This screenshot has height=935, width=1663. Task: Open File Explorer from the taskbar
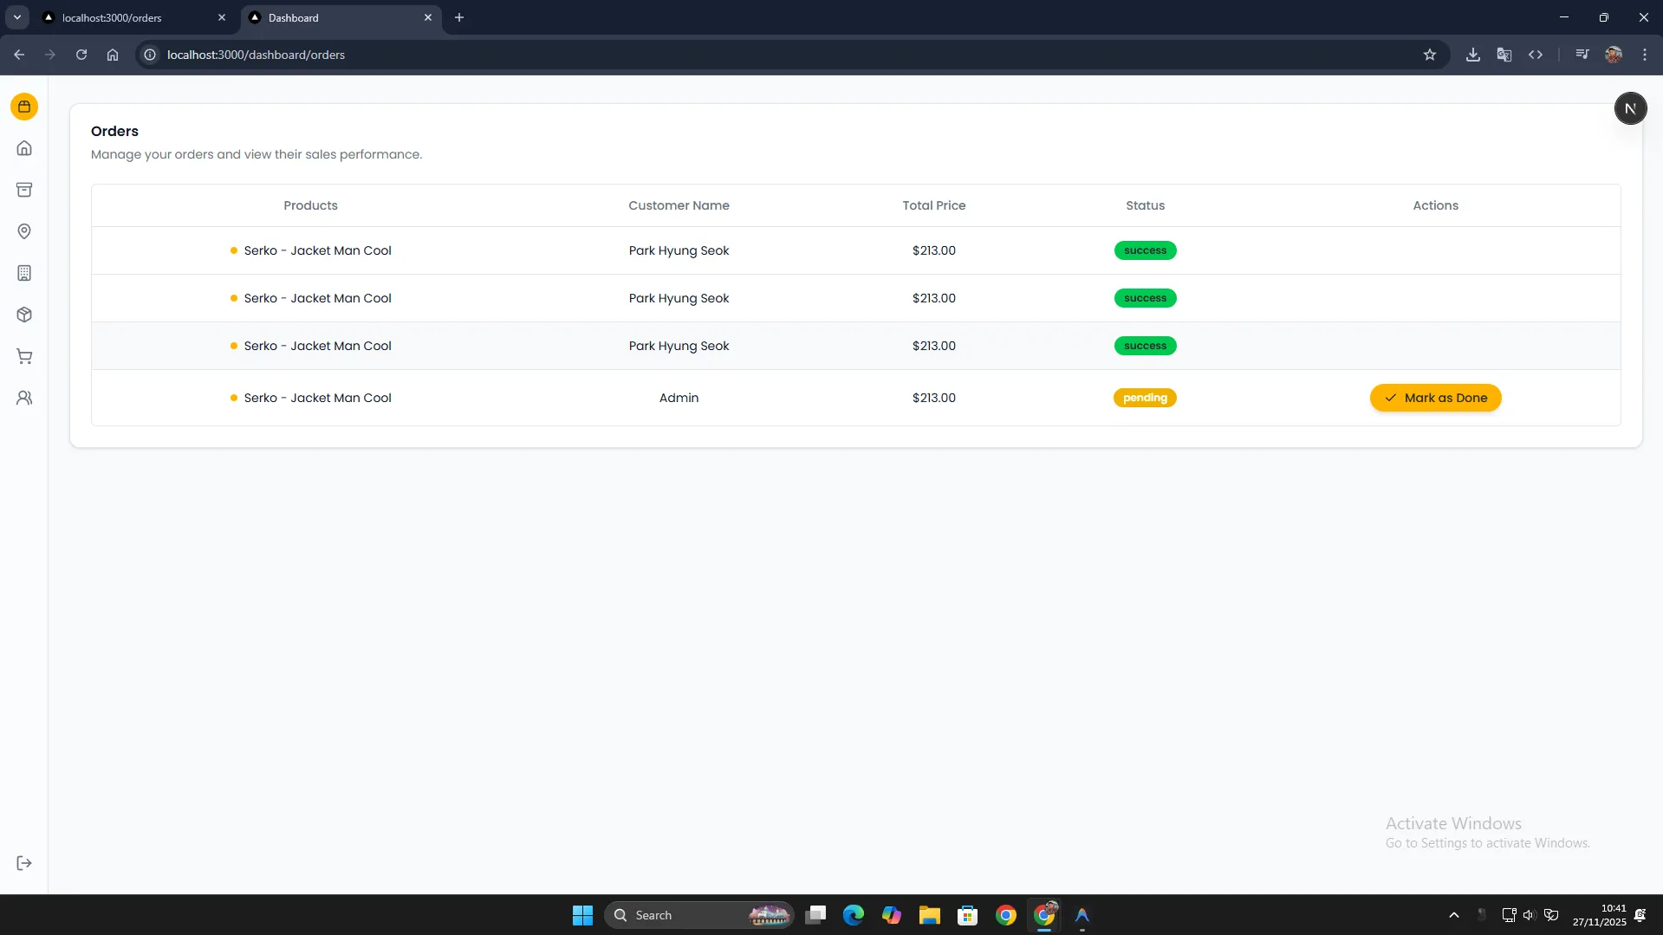pyautogui.click(x=929, y=915)
